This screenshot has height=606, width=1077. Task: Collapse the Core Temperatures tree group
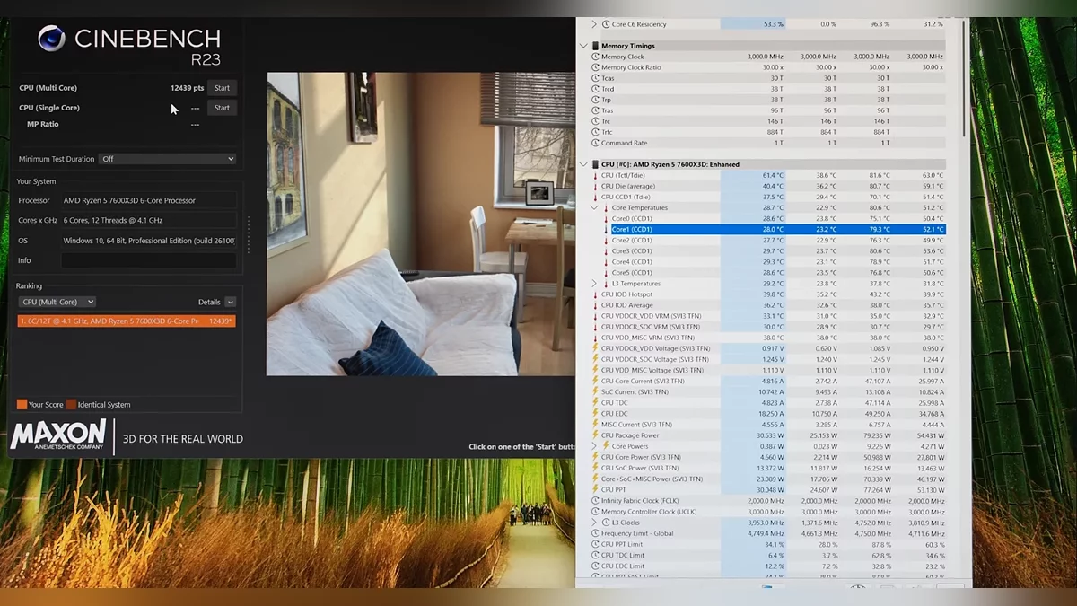coord(594,207)
